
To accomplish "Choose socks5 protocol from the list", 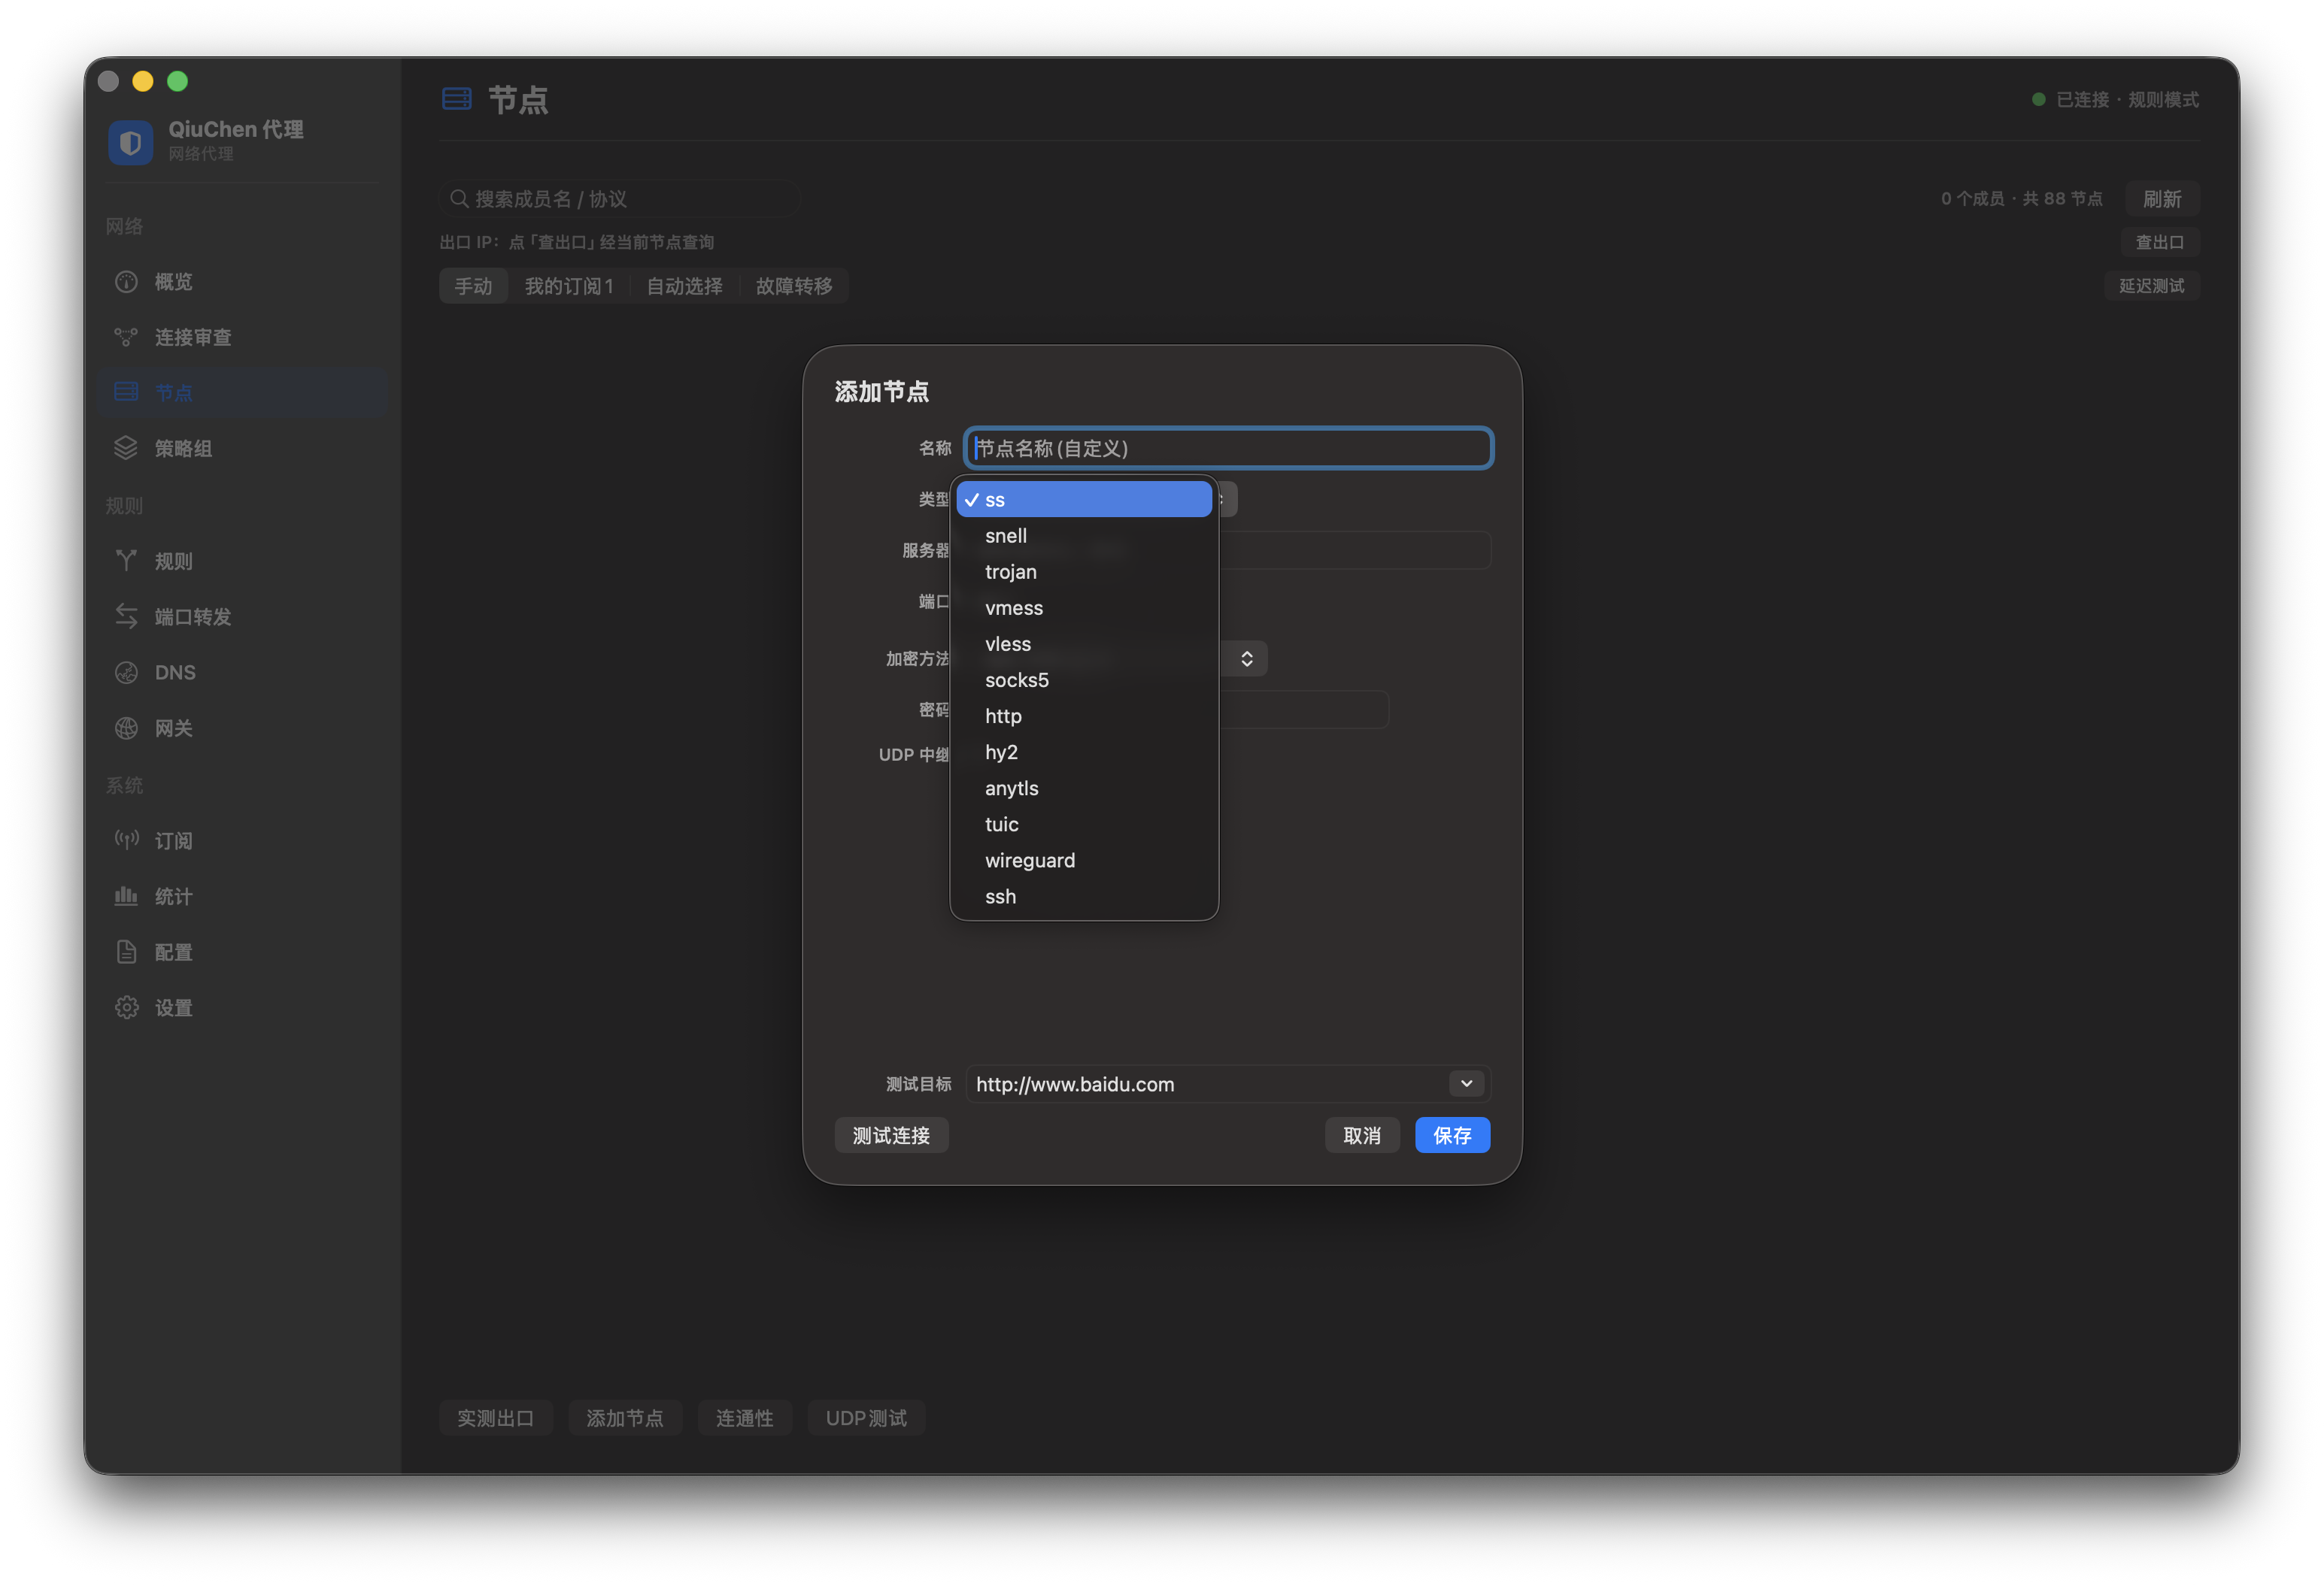I will pos(1084,679).
